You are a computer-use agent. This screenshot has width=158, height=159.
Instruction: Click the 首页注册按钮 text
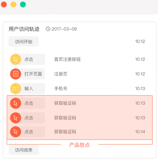coord(67,59)
